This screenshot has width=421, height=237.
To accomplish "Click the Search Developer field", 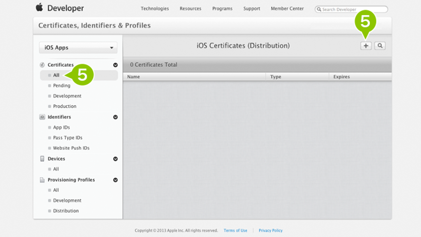I will (x=351, y=9).
